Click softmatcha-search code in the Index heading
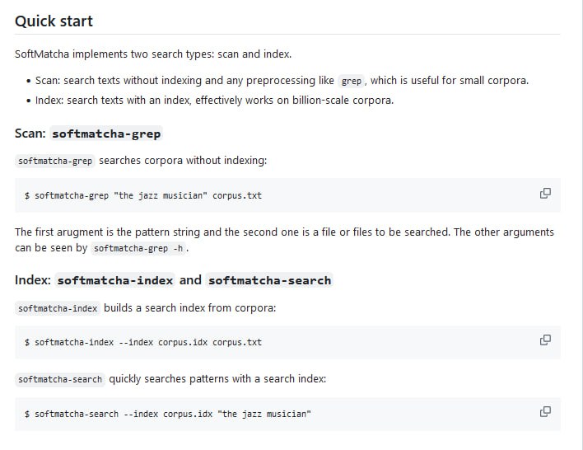Viewport: 583px width, 450px height. (x=269, y=280)
